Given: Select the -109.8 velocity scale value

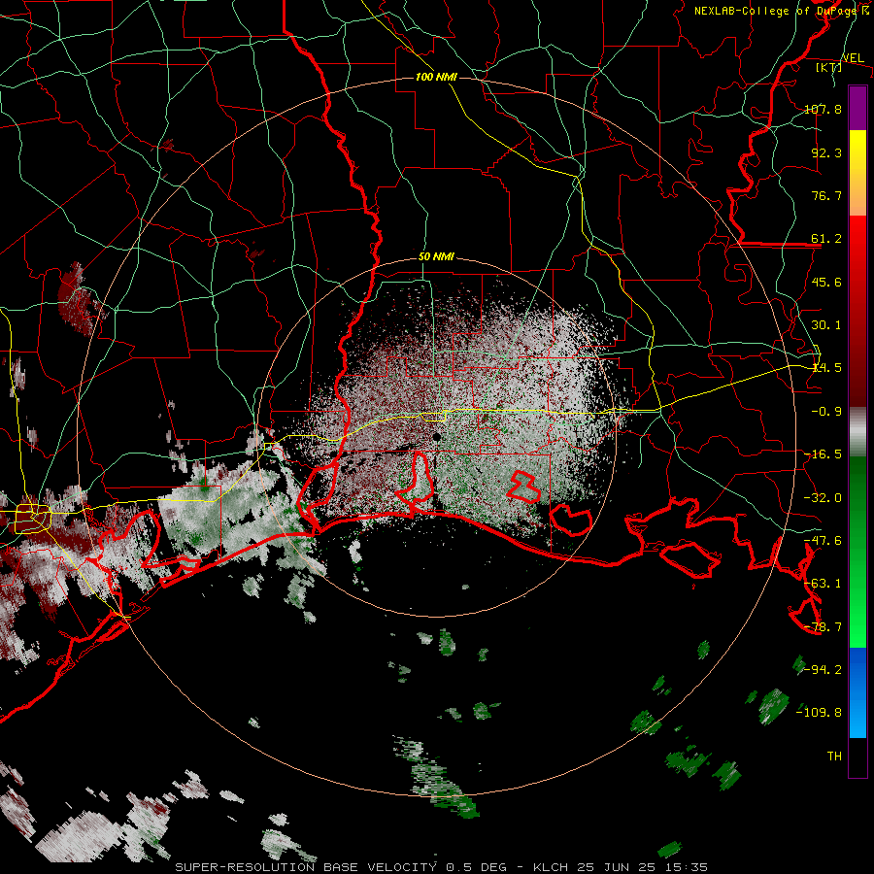Looking at the screenshot, I should coord(820,713).
